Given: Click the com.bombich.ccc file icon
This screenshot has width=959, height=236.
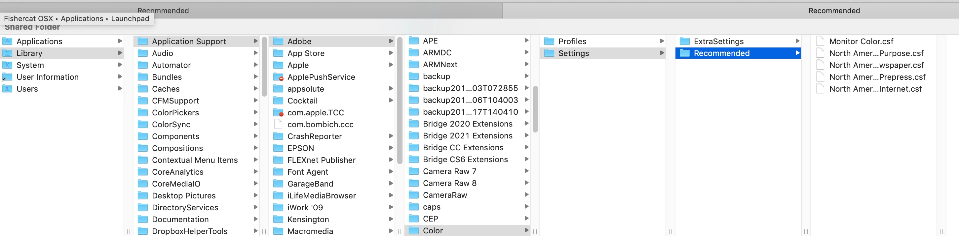Looking at the screenshot, I should coord(278,124).
